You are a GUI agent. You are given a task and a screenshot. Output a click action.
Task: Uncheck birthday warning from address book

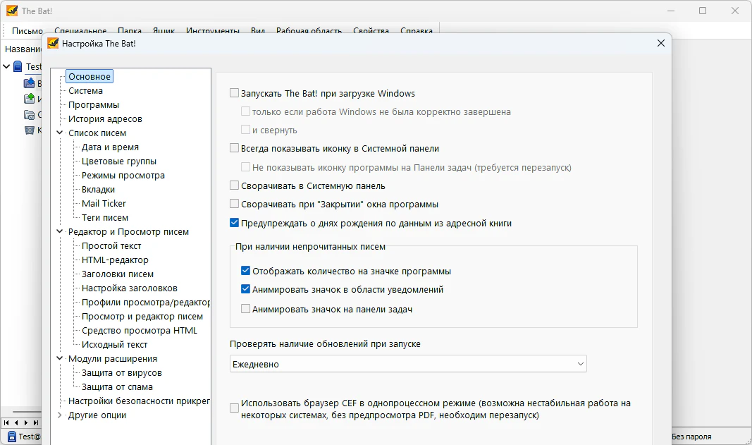pos(235,223)
